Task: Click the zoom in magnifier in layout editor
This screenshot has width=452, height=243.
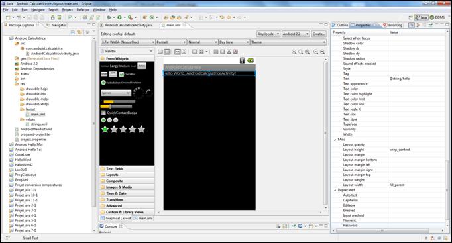Action: (323, 52)
